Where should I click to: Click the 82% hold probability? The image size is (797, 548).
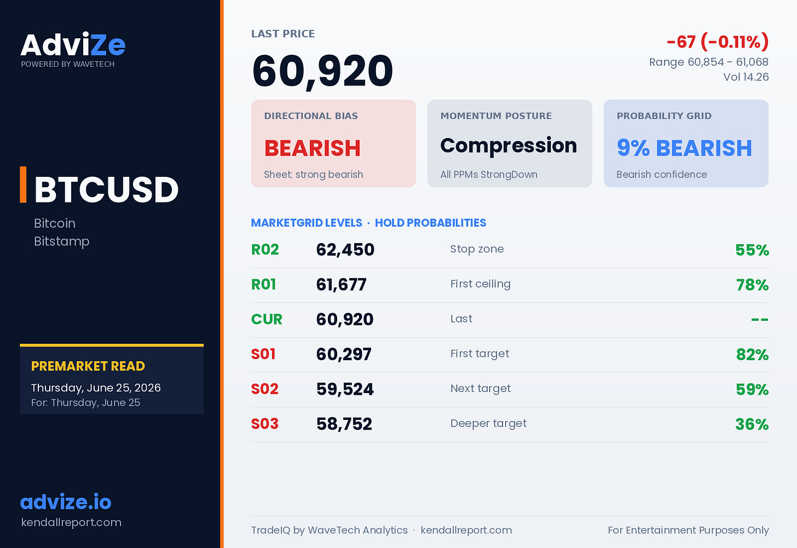coord(753,355)
